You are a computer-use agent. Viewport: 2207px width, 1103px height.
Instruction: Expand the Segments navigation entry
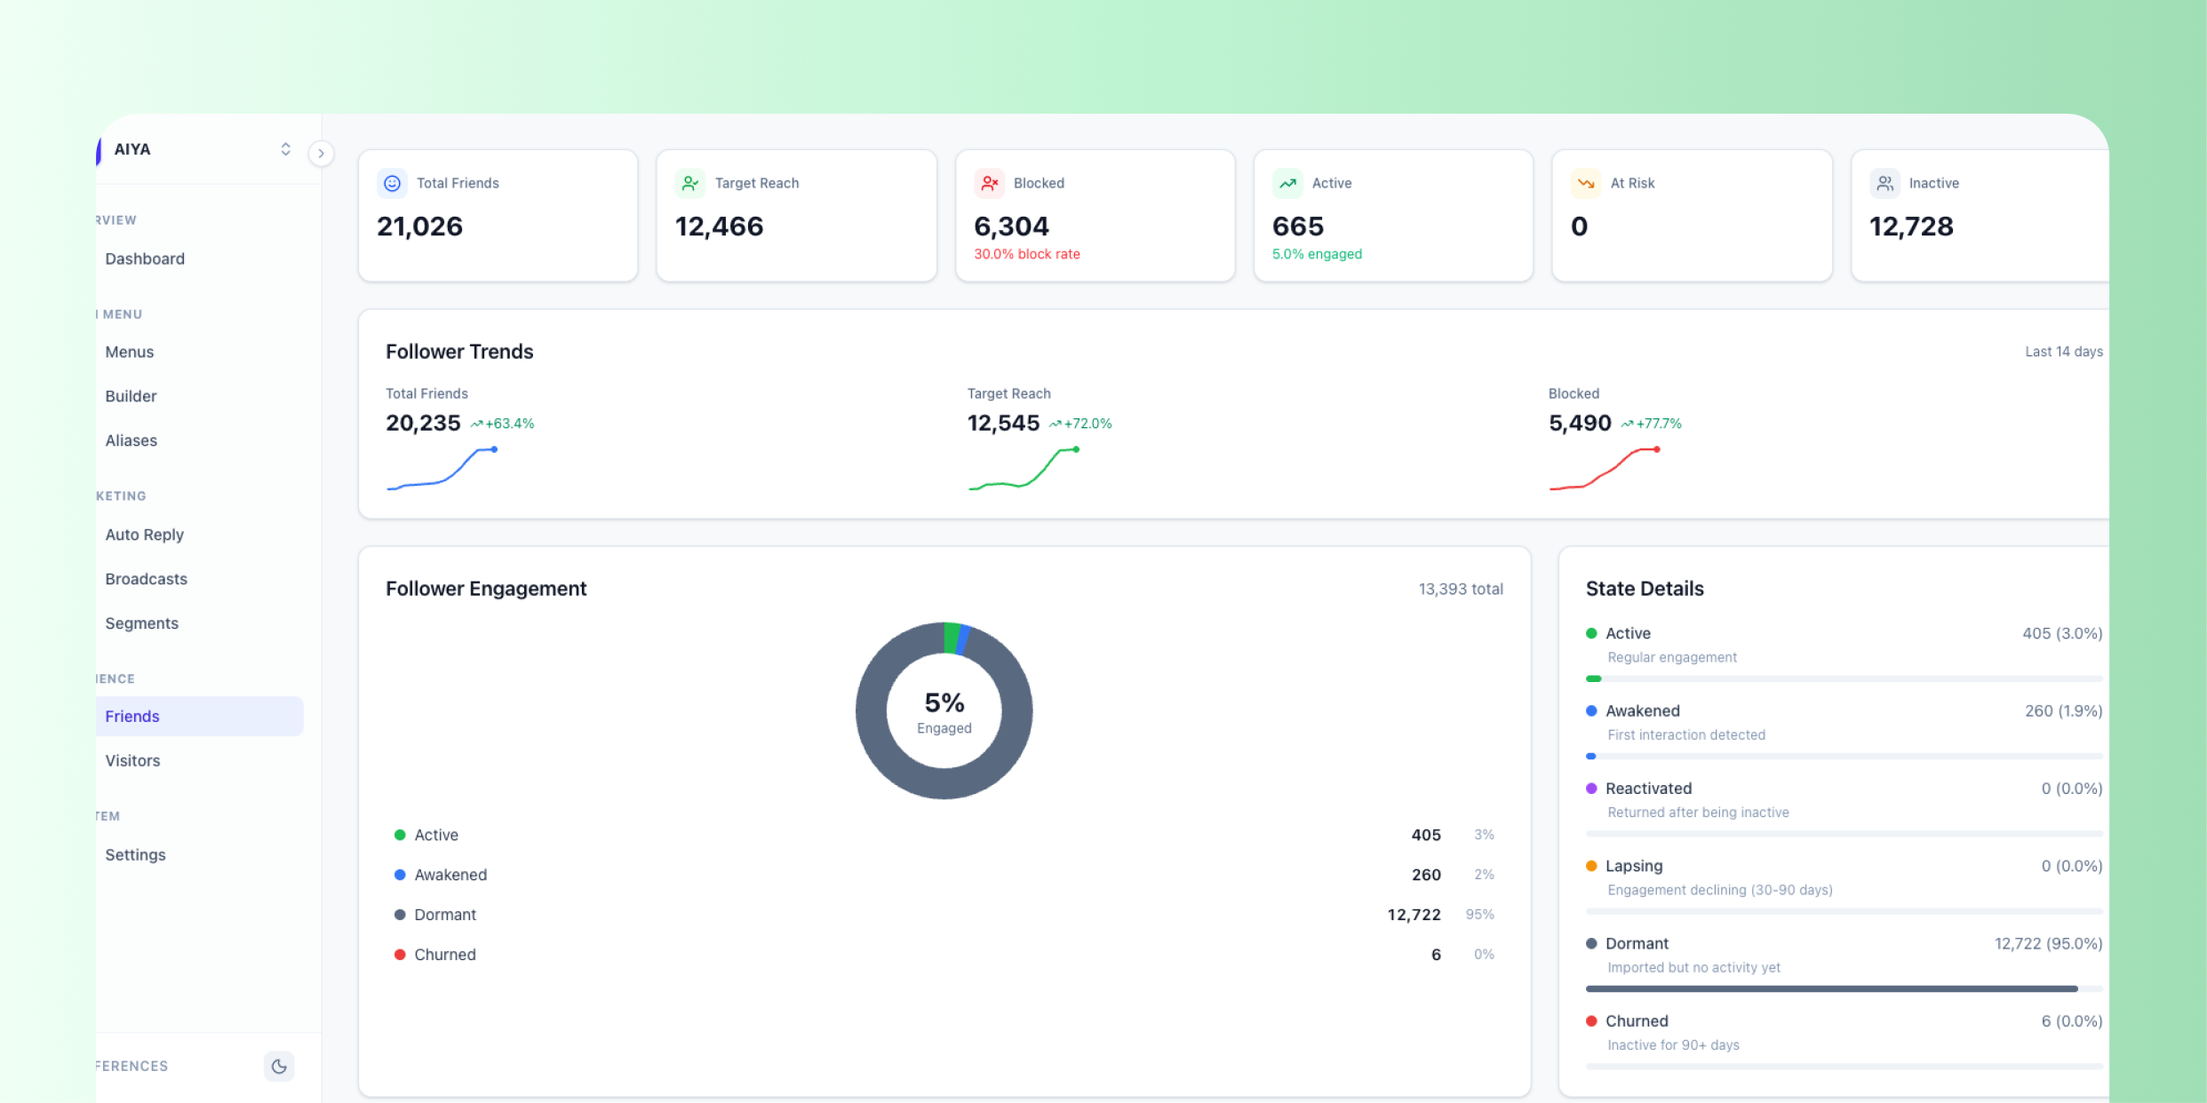point(141,623)
